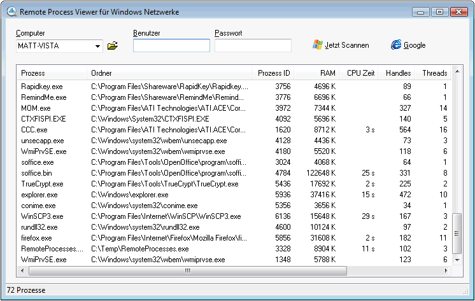
Task: Click the application icon in the title bar
Action: [11, 12]
